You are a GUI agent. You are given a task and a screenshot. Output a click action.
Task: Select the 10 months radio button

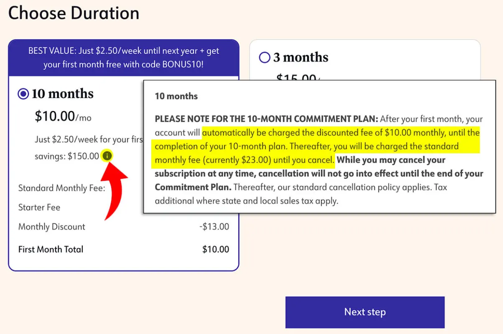[x=23, y=94]
